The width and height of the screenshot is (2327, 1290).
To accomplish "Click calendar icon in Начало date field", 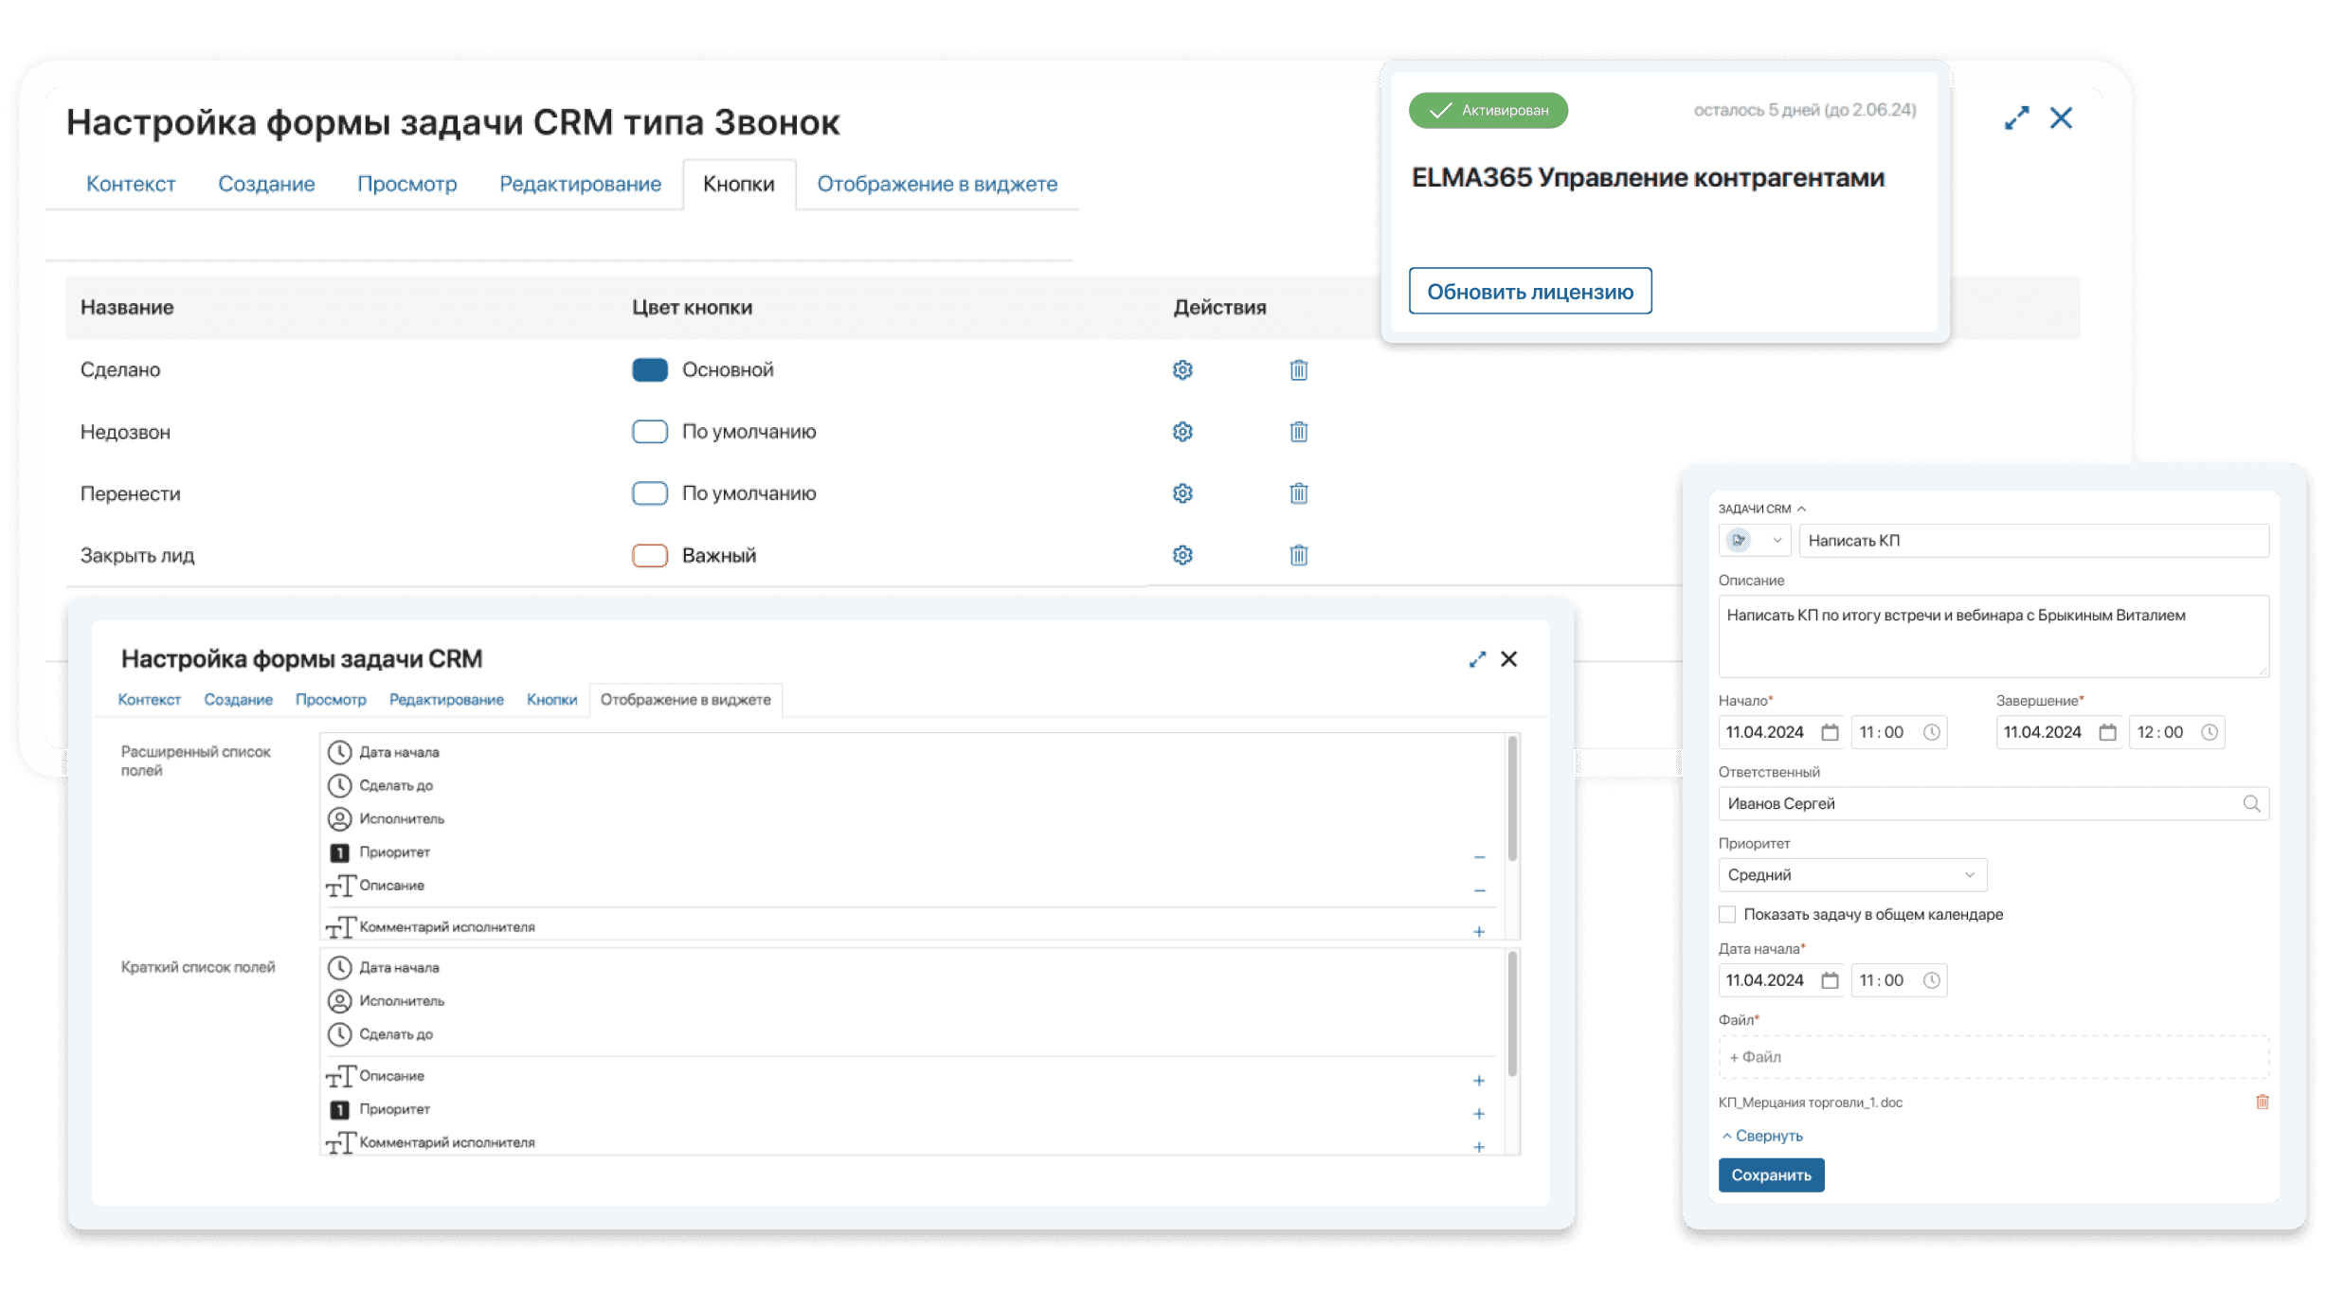I will [x=1830, y=732].
